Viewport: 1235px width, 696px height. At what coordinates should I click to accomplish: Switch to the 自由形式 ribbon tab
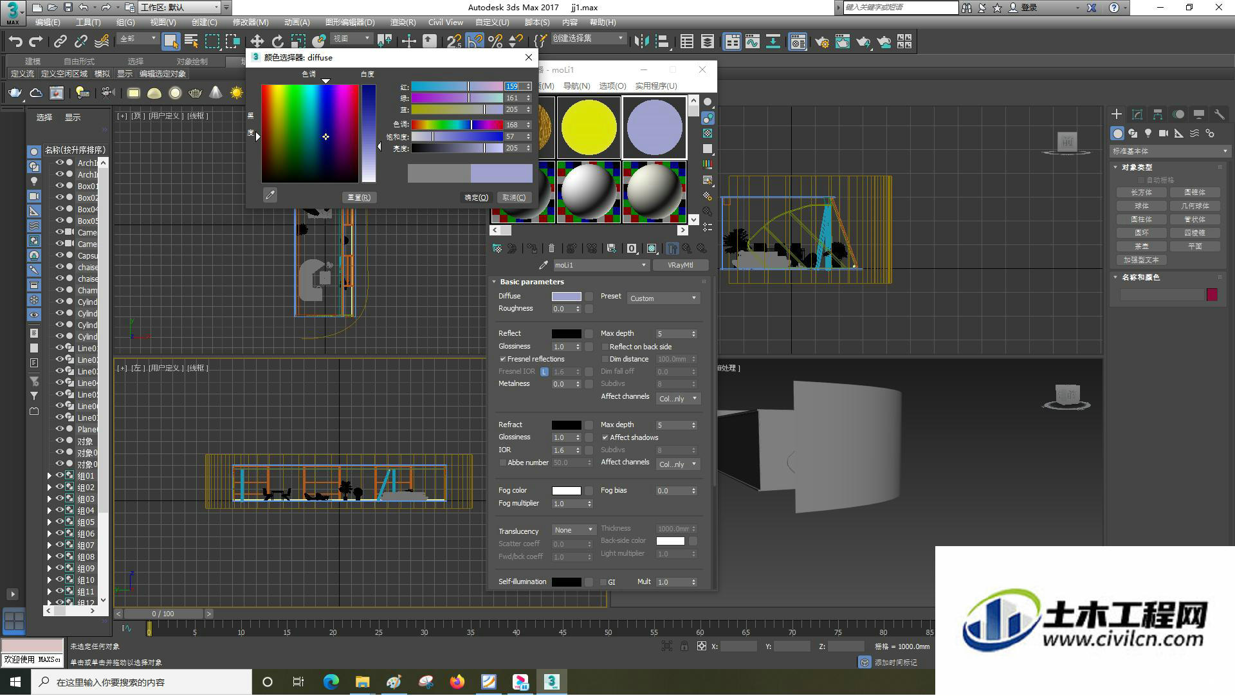(79, 61)
